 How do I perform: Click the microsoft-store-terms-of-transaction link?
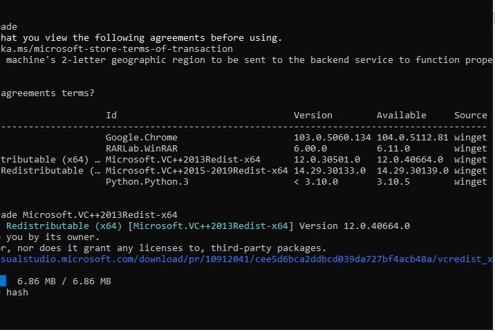pyautogui.click(x=116, y=49)
